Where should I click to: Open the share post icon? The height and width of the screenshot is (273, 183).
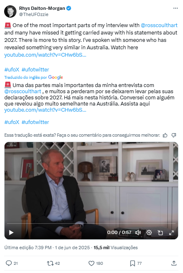point(174,263)
